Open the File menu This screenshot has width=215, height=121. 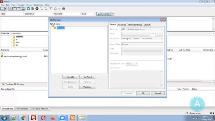[x=2, y=5]
